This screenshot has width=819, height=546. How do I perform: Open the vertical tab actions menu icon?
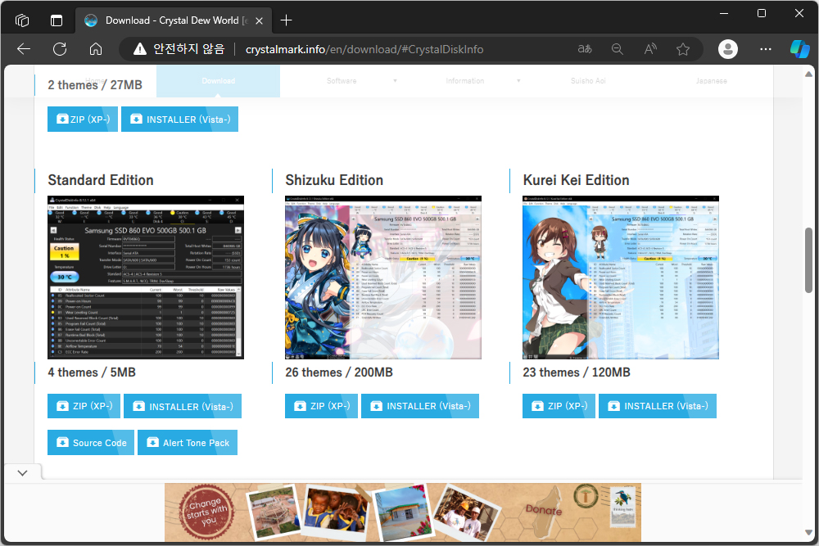(57, 20)
